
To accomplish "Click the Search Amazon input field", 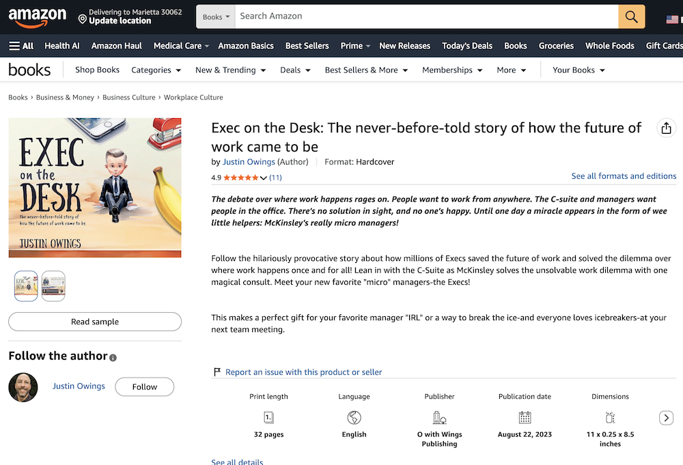I will pos(426,16).
